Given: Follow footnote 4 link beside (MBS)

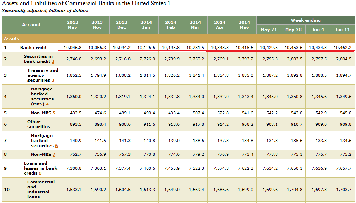Looking at the screenshot, I should [x=47, y=104].
